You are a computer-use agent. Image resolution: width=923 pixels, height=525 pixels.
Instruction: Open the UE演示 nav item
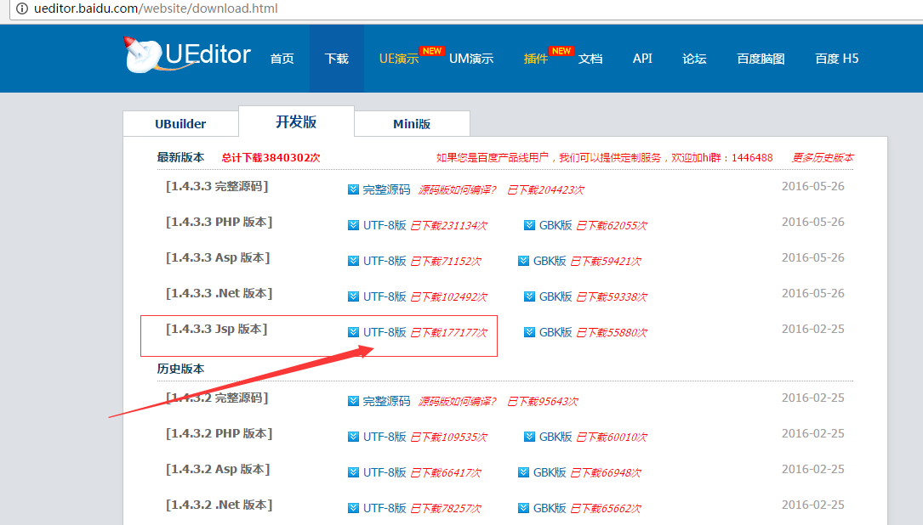point(398,59)
